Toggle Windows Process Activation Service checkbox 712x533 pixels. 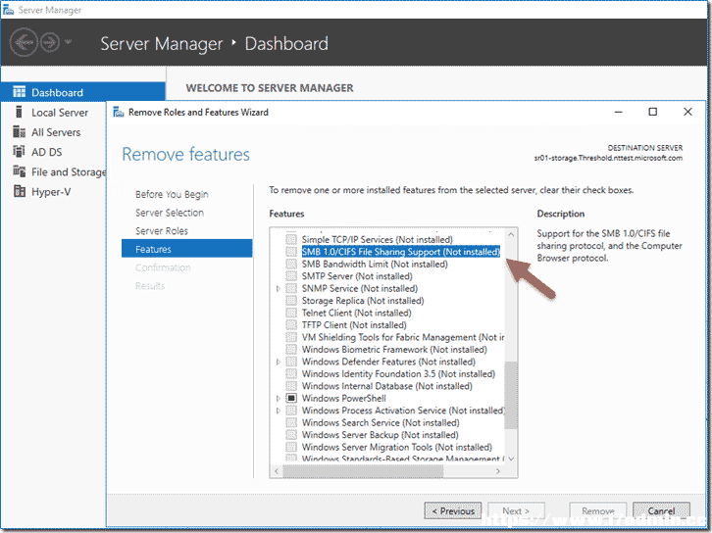[x=291, y=411]
